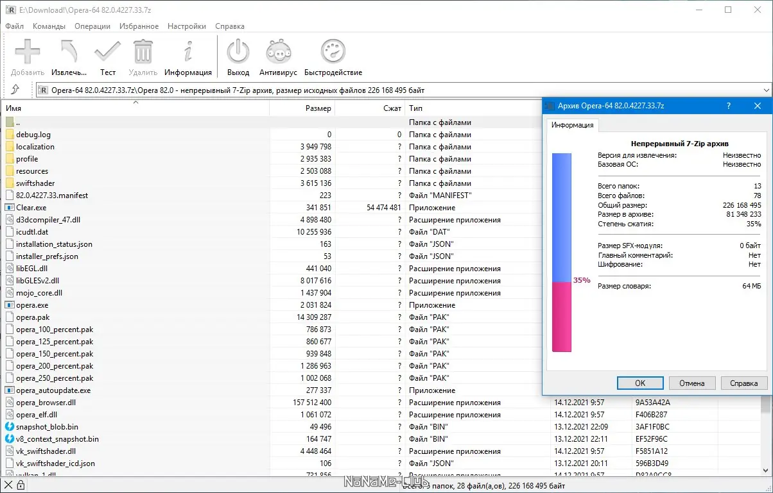Launch the Antivirus (Антивирус) toolbar icon
773x493 pixels.
pyautogui.click(x=279, y=52)
